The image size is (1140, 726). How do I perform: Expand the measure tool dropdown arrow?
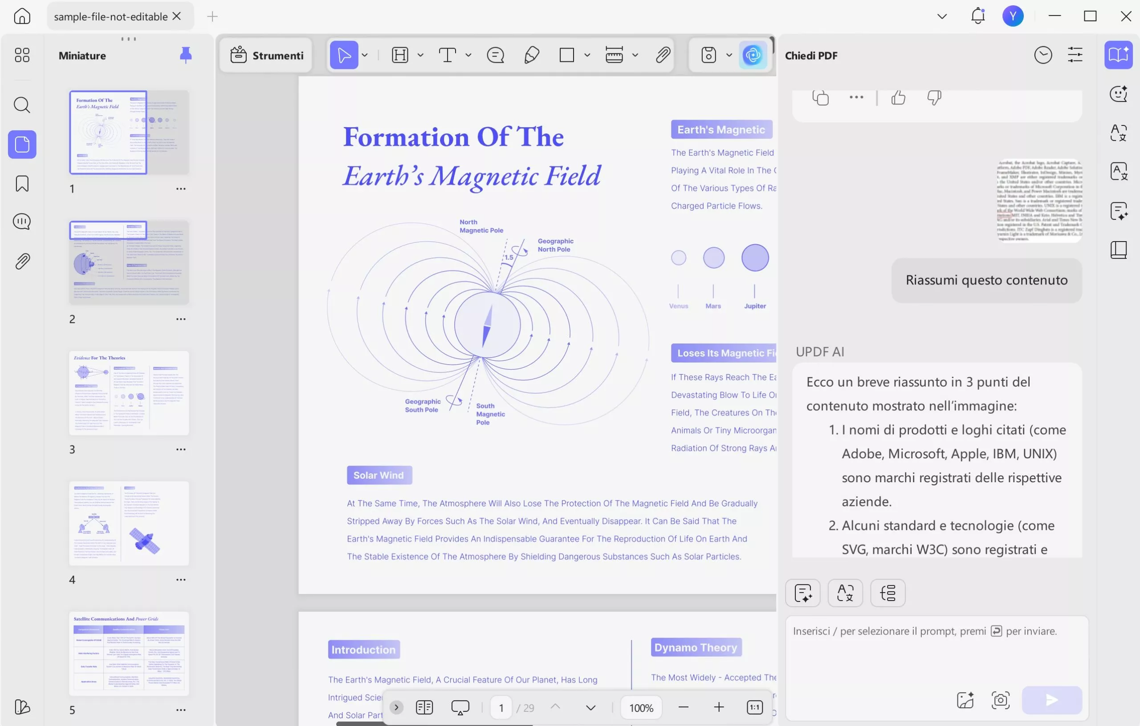[635, 55]
